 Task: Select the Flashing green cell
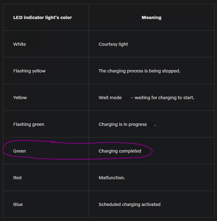29,124
